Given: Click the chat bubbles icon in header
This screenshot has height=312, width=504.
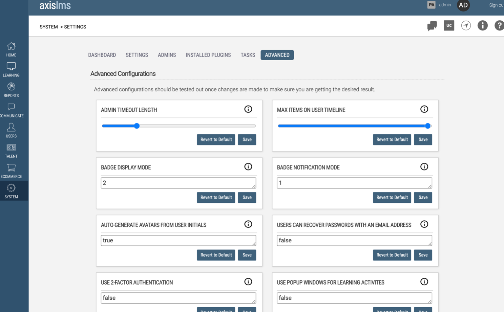Looking at the screenshot, I should 432,26.
